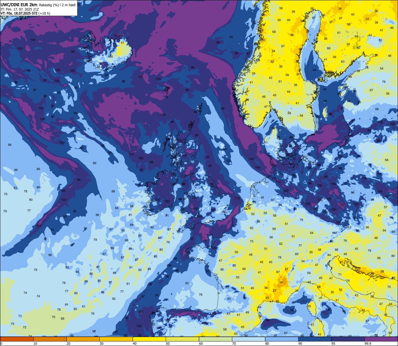Viewport: 398px width, 346px height.
Task: Click the "IT: Fim. 17. 07. 2025 21Z" line
Action: (20, 9)
